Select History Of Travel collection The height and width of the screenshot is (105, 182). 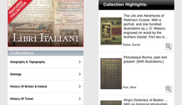click(46, 99)
